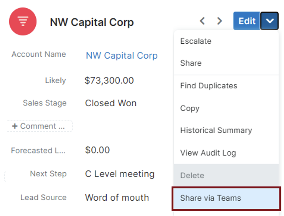Choose Copy from the actions menu
284x216 pixels.
(x=190, y=108)
